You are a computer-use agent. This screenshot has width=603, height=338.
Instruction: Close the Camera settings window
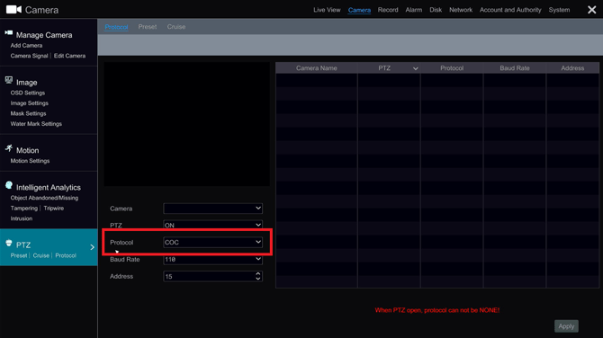pyautogui.click(x=592, y=10)
